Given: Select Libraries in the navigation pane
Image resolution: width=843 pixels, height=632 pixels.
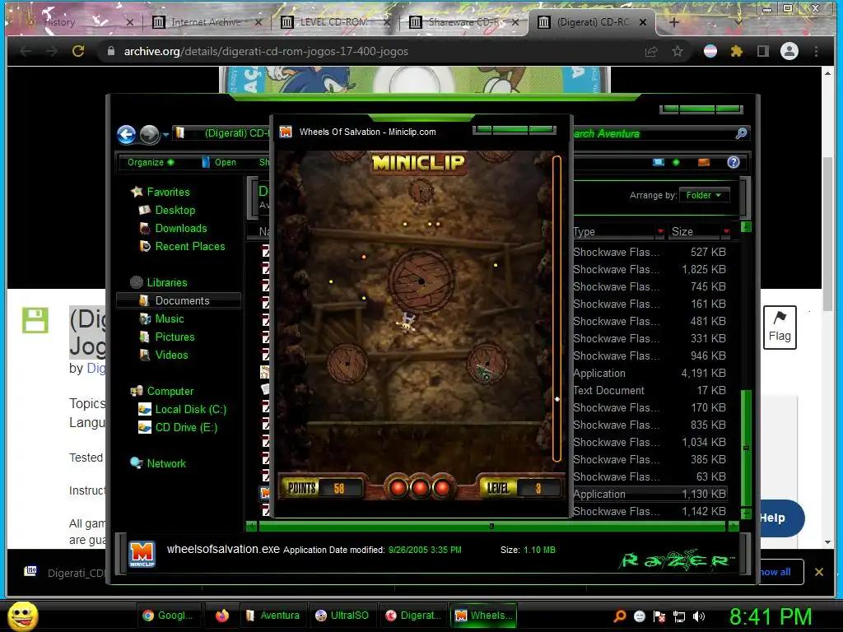Looking at the screenshot, I should [x=167, y=283].
